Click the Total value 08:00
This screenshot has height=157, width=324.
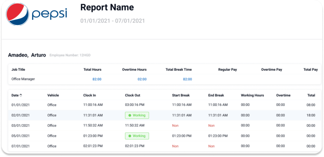click(311, 105)
